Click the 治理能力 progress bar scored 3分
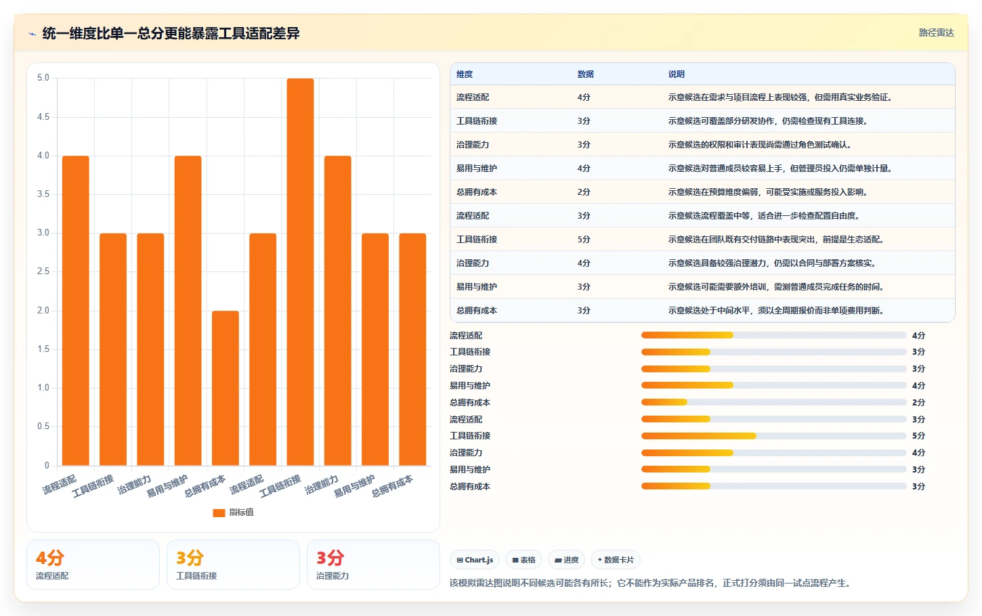Viewport: 982px width, 616px height. 773,369
